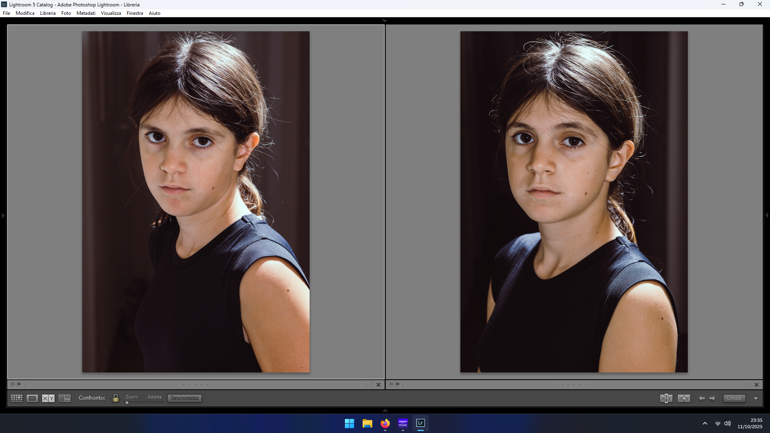Screen dimensions: 770x433
Task: Switch to Grid view
Action: coord(16,398)
